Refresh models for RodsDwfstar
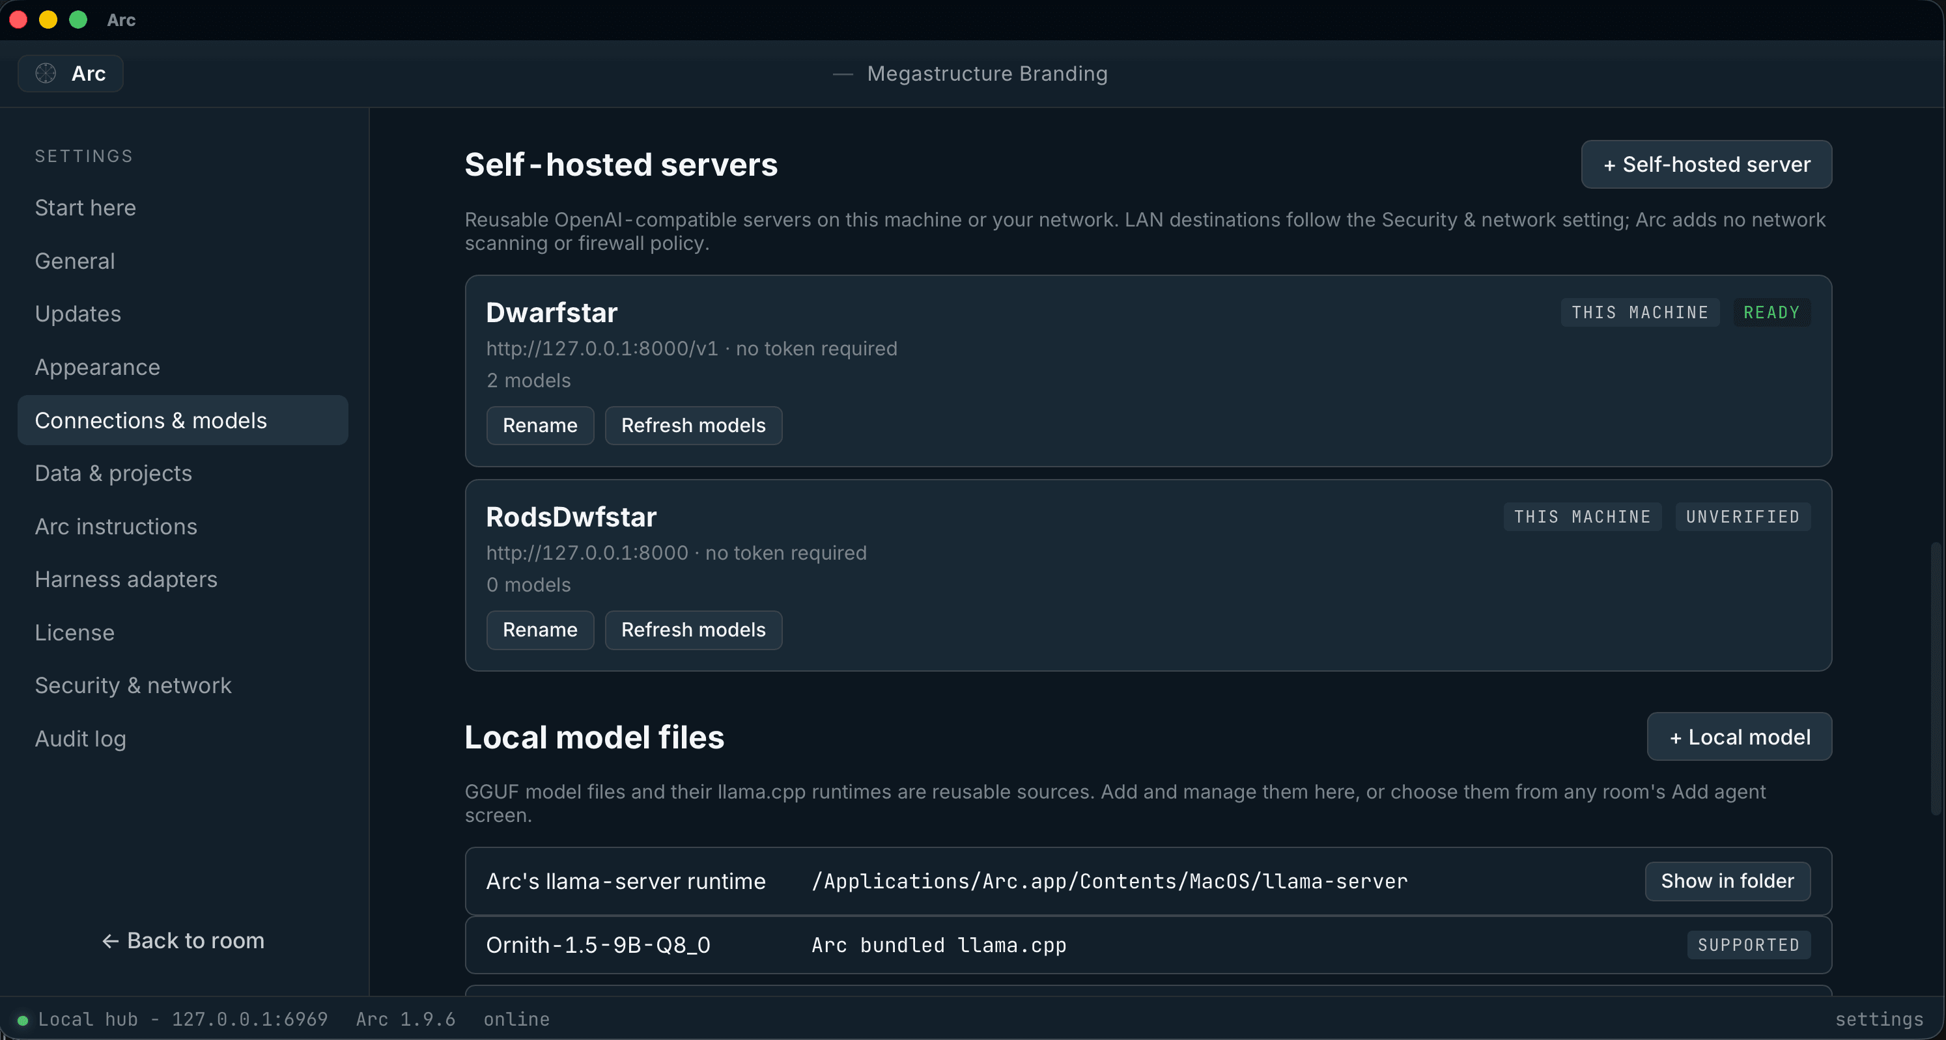The width and height of the screenshot is (1946, 1040). point(694,630)
